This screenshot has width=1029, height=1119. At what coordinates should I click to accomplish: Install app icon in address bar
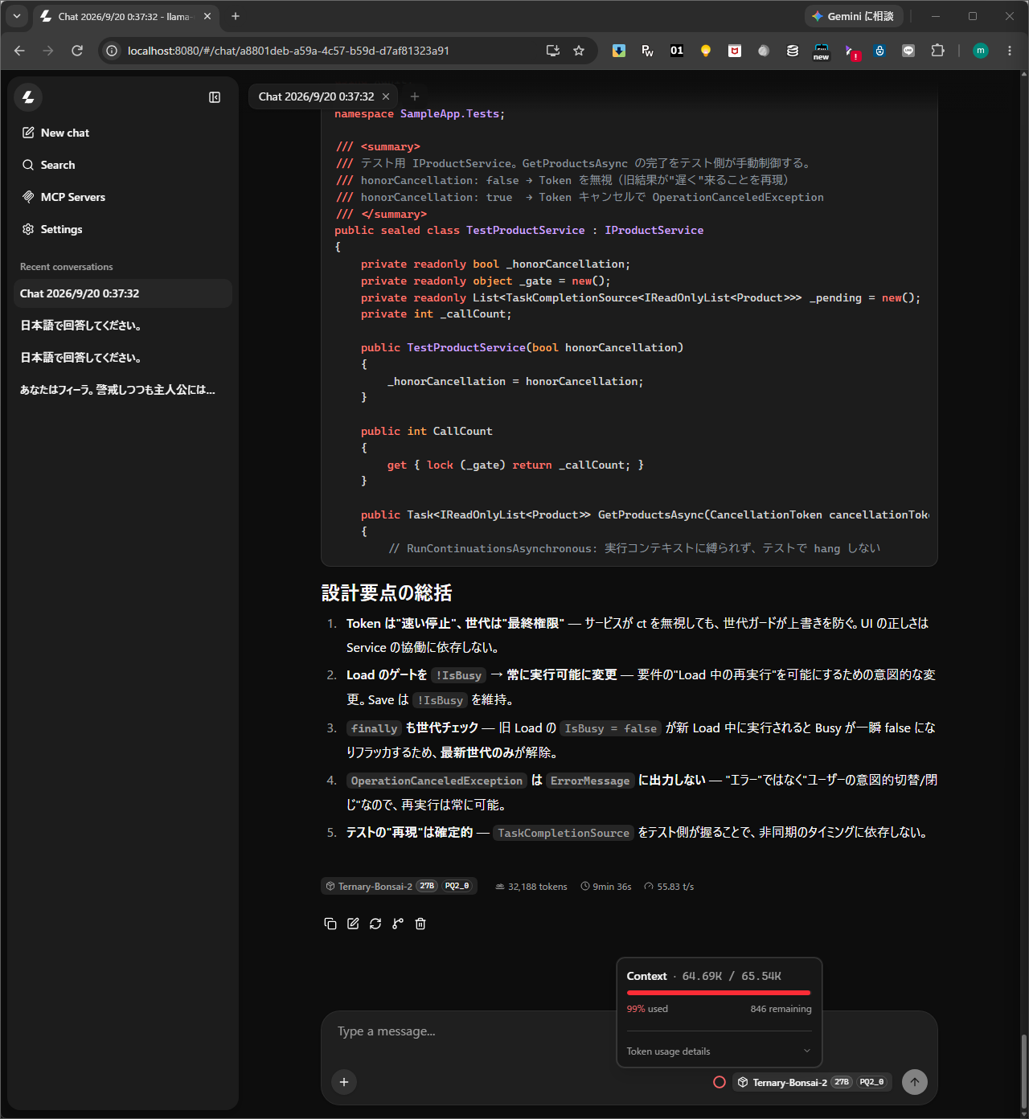553,51
